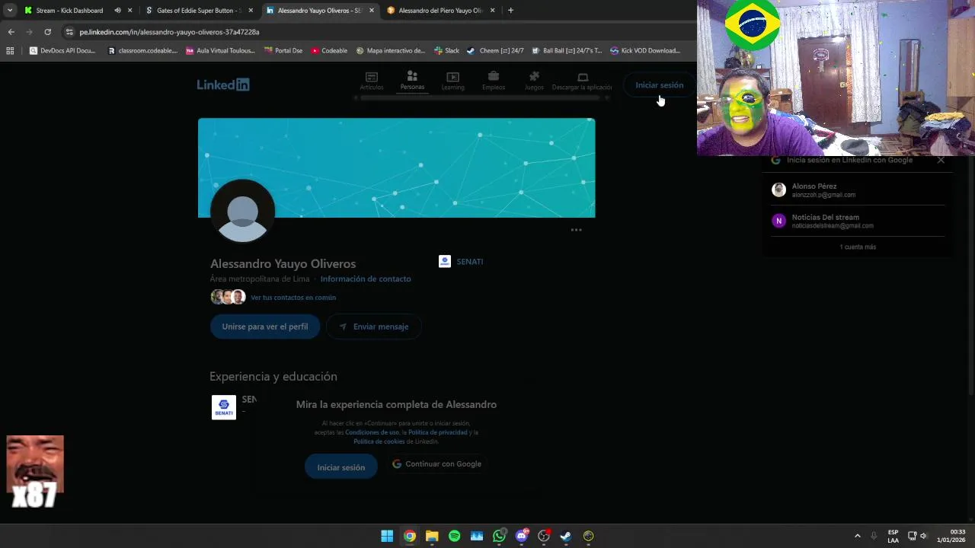Switch to Gates of Eddie Super Button tab

[x=199, y=11]
